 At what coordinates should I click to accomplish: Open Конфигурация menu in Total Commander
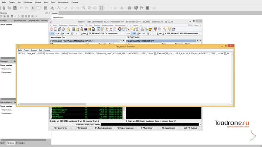click(x=108, y=25)
